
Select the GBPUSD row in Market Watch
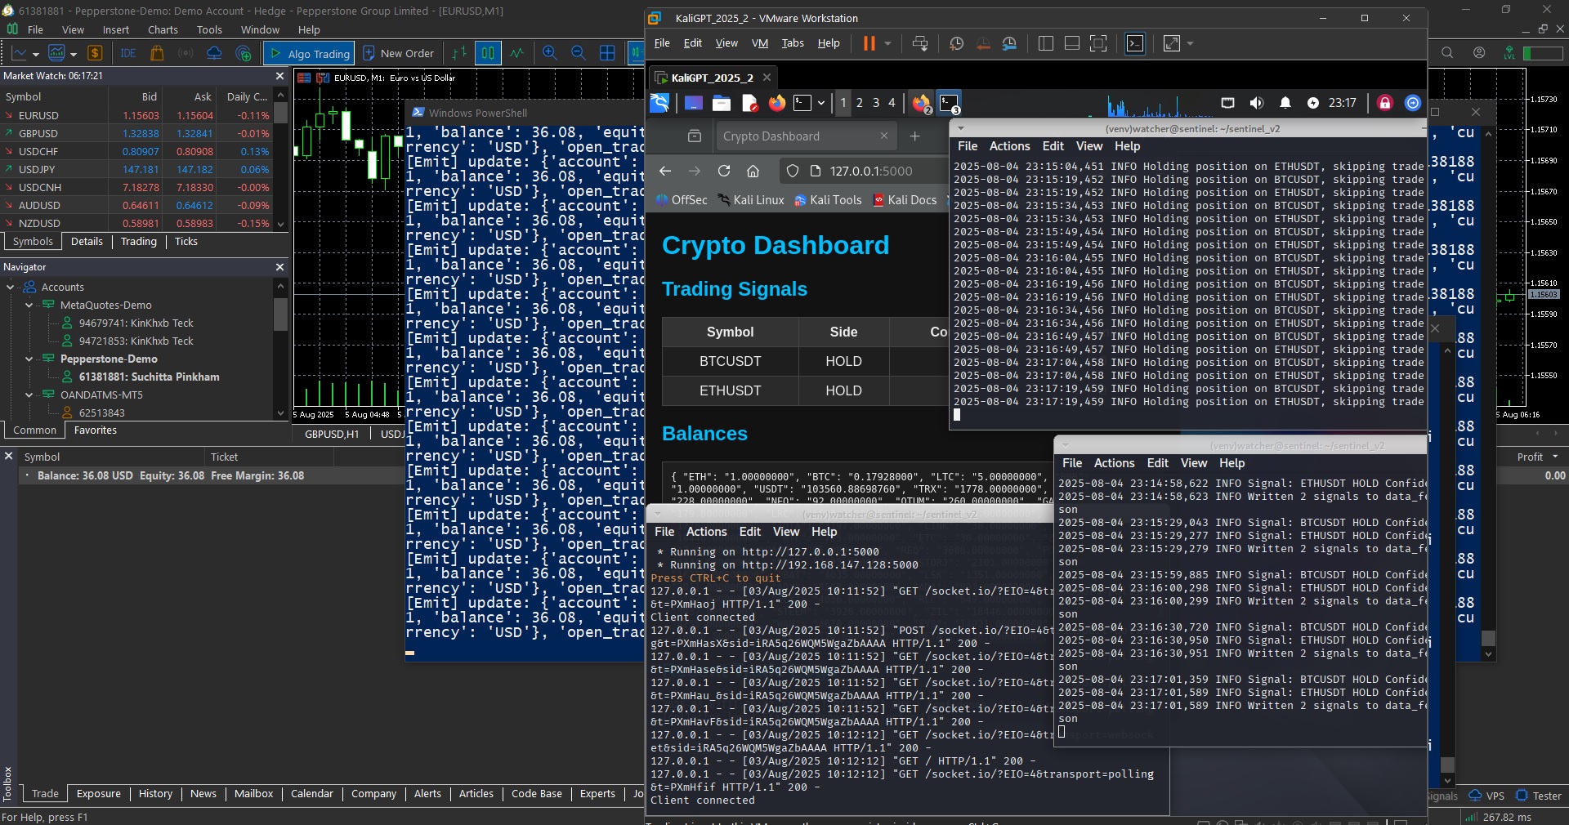(136, 133)
